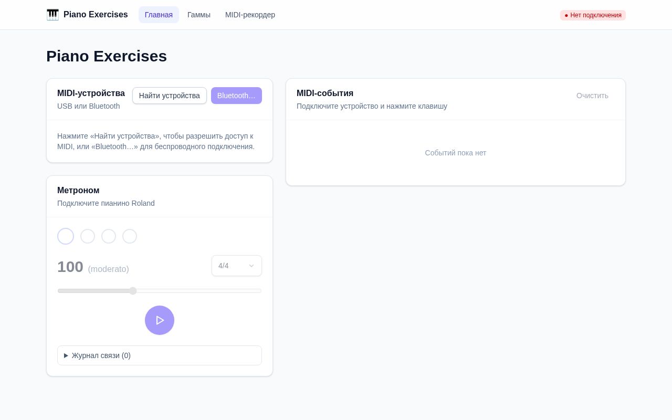Click the Bluetooth… connect button
Viewport: 672px width, 420px height.
click(236, 96)
